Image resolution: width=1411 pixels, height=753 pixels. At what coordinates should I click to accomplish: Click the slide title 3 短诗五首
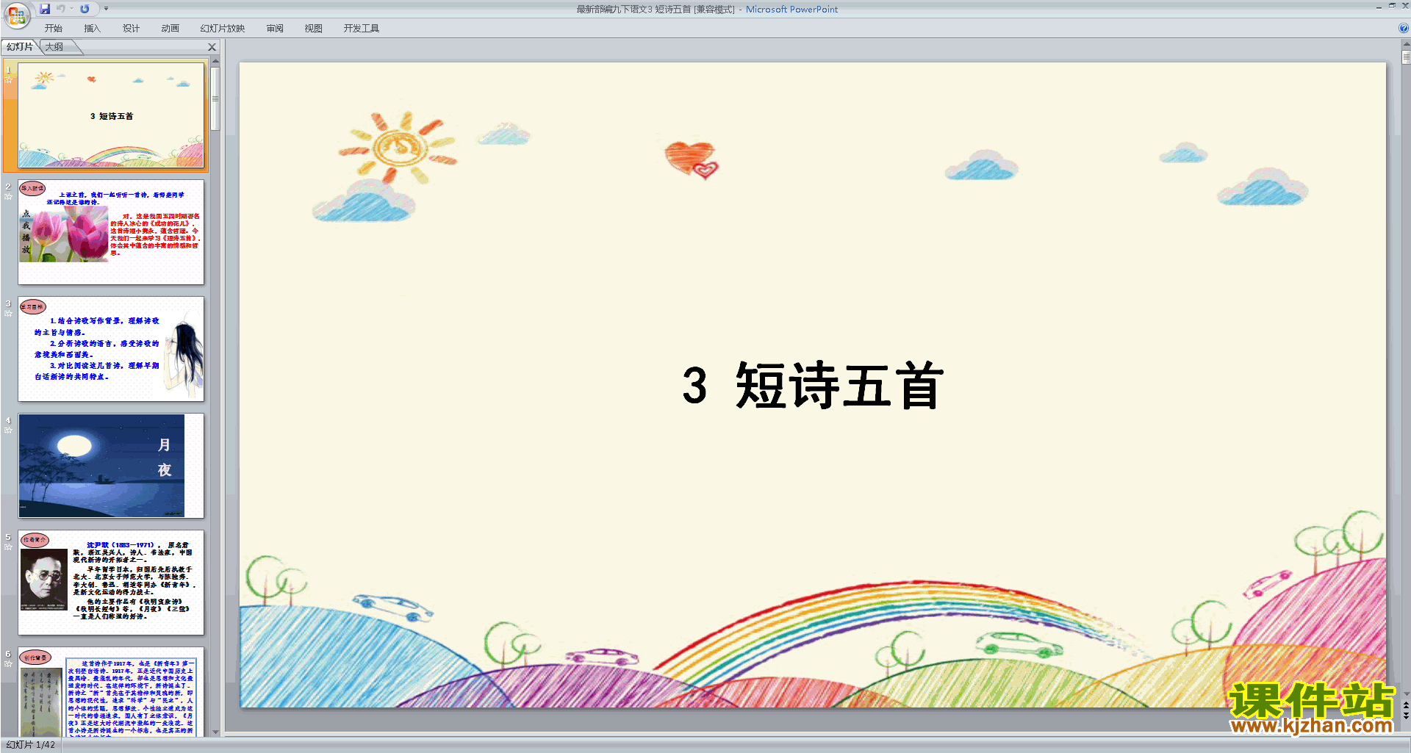tap(812, 386)
